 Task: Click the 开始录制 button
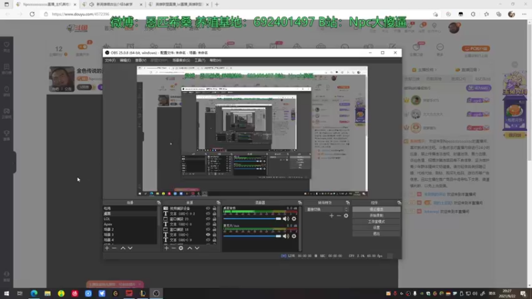point(376,215)
